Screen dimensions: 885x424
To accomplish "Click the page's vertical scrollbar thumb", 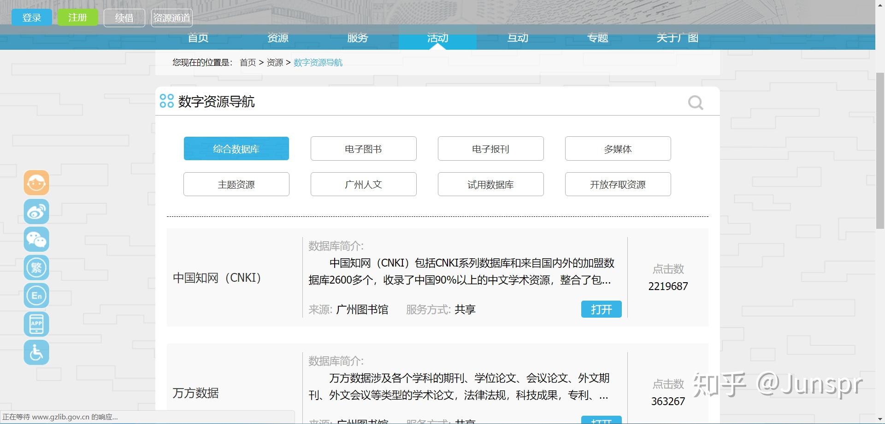I will click(880, 151).
